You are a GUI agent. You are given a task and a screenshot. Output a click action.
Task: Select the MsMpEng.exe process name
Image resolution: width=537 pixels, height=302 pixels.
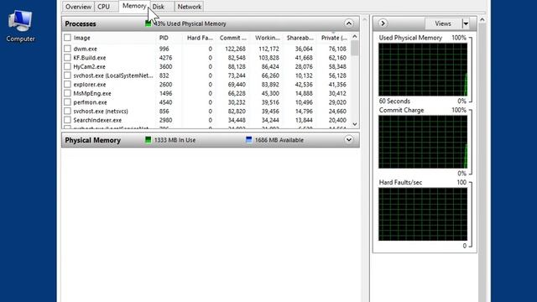click(92, 93)
